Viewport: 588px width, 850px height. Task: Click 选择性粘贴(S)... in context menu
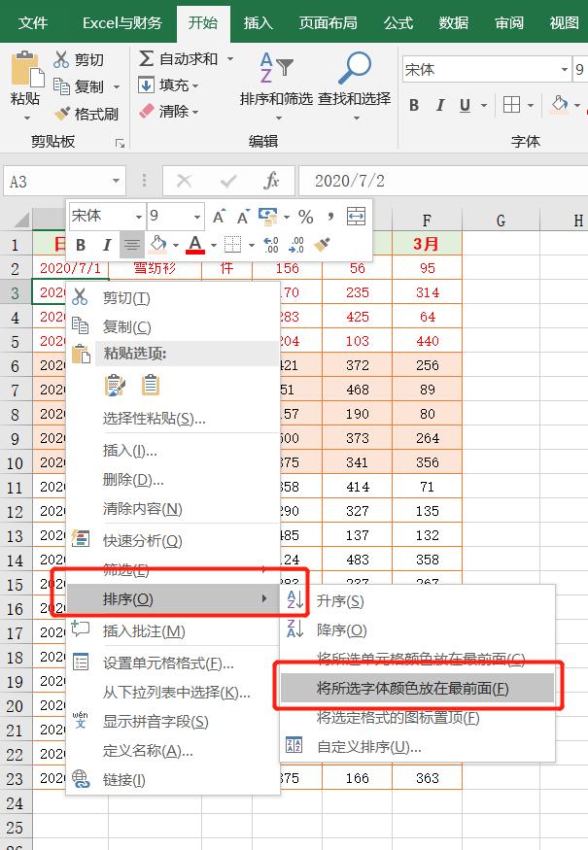pos(172,419)
